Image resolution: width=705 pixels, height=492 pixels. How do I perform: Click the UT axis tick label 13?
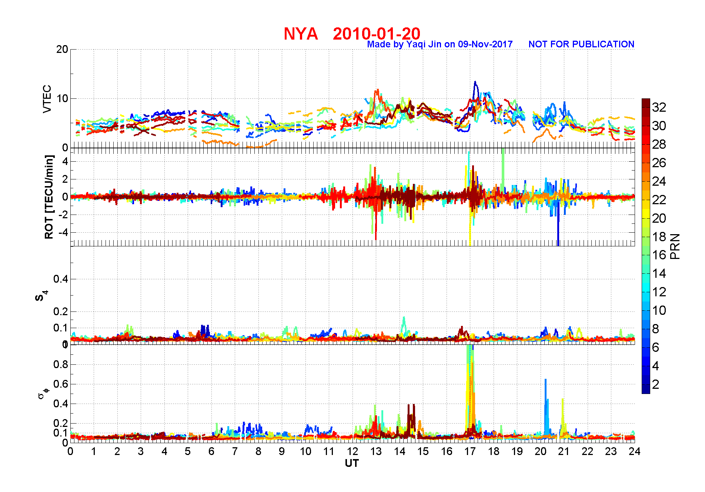[x=376, y=451]
